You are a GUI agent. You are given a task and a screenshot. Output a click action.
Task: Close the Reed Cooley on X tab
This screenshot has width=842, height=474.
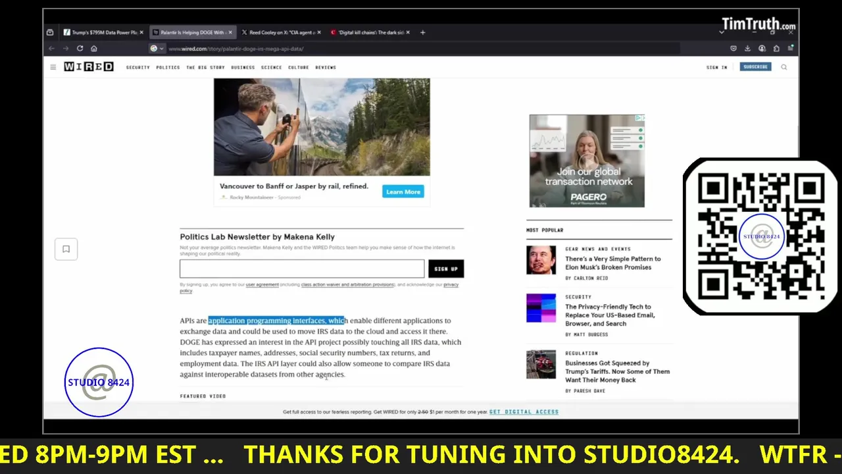coord(320,32)
